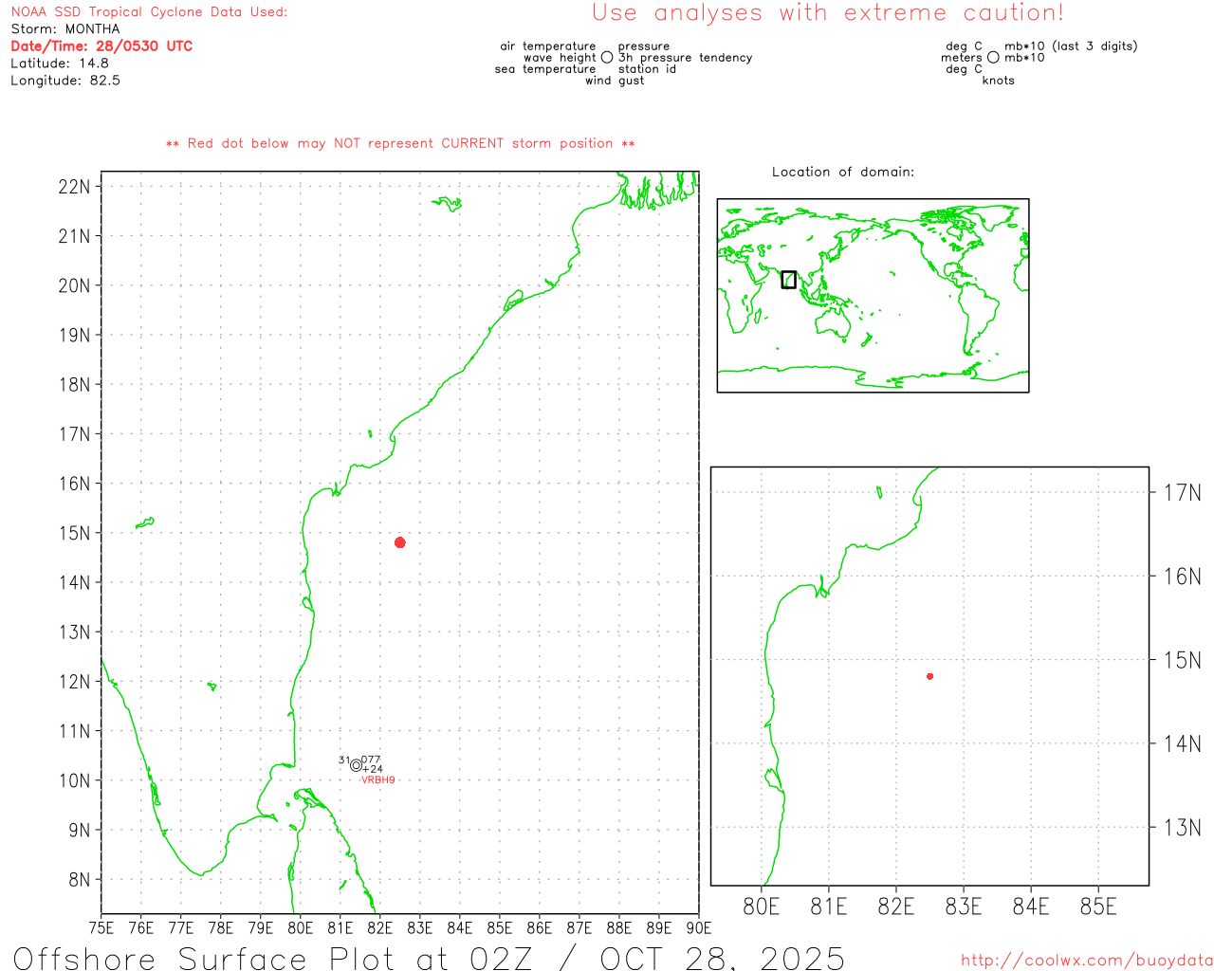Click 'air temperature' in the legend
Viewport: 1214px width, 971px height.
548,46
